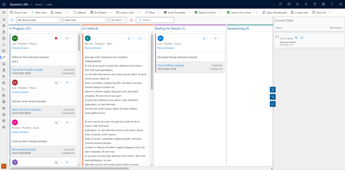Open Rene Valdes (sample) link

pyautogui.click(x=24, y=149)
